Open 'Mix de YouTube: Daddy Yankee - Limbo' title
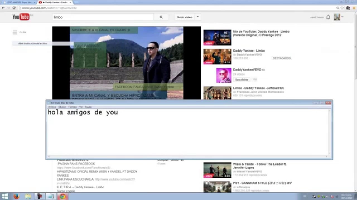Viewport: 357px width, 200px height. (x=261, y=33)
